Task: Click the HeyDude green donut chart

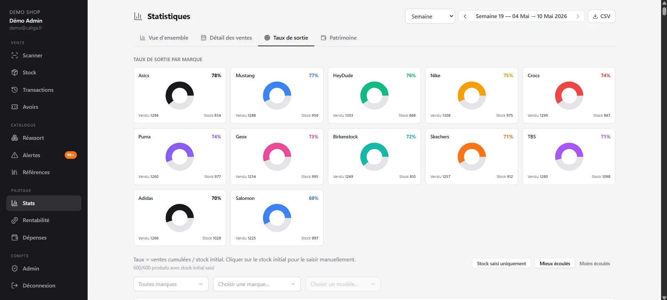Action: pyautogui.click(x=375, y=96)
